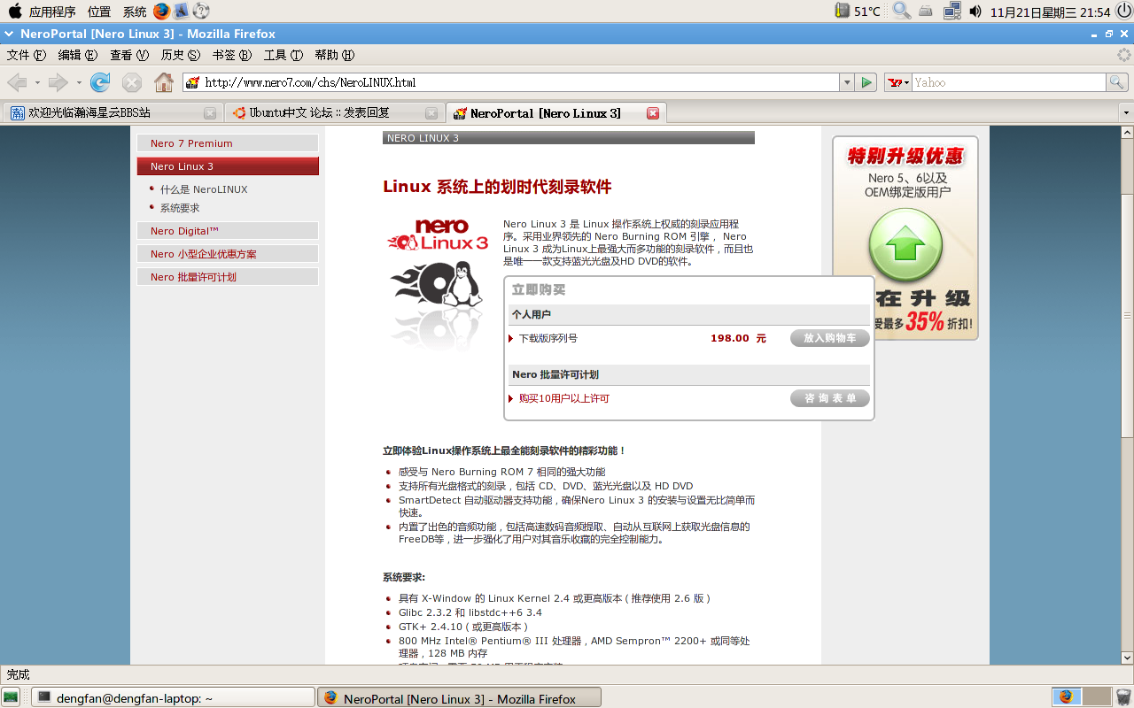Click the 系统要求 sidebar sub-link

coord(180,208)
